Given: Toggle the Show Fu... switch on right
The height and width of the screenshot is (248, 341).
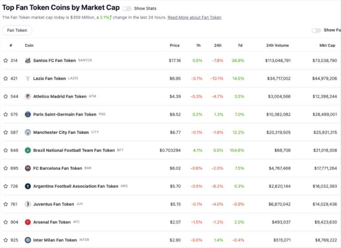Looking at the screenshot, I should tap(316, 31).
